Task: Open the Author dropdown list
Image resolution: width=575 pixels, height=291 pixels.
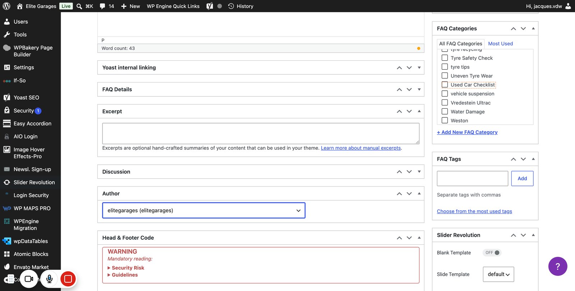Action: 204,211
